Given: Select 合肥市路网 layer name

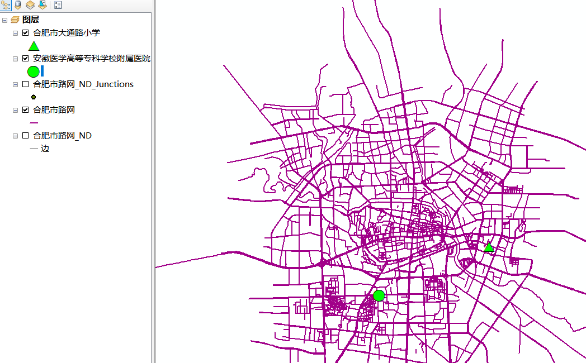Looking at the screenshot, I should pos(54,110).
